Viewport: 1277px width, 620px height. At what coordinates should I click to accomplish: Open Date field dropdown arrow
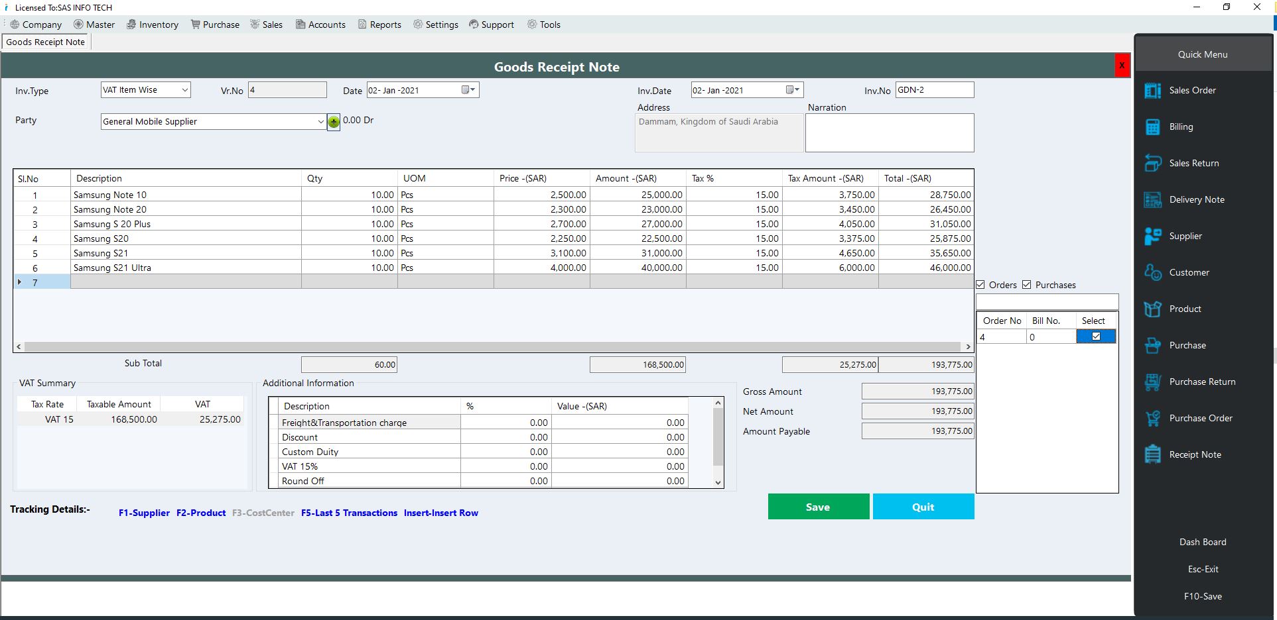(x=473, y=90)
